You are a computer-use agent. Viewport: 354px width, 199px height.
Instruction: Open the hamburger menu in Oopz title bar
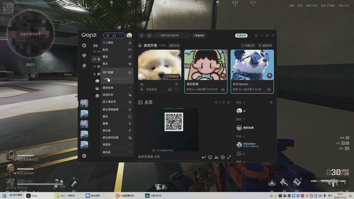tap(256, 35)
